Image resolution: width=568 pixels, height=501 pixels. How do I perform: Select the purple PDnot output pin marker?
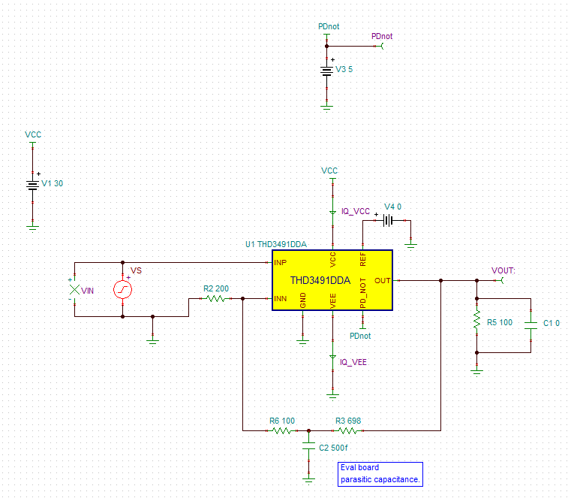(380, 46)
